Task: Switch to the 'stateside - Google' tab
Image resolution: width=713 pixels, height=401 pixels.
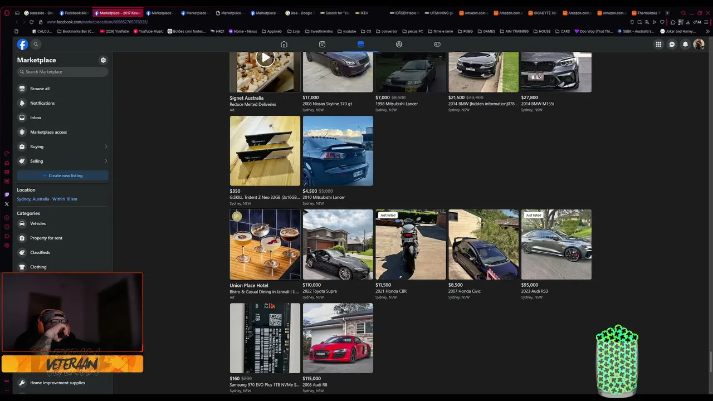Action: pyautogui.click(x=38, y=13)
